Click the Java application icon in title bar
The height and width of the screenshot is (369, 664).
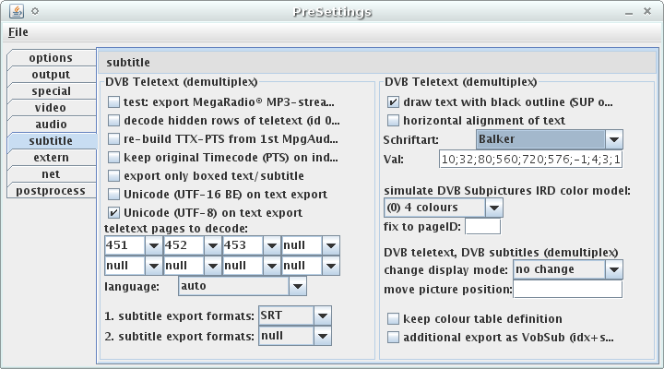(x=14, y=12)
